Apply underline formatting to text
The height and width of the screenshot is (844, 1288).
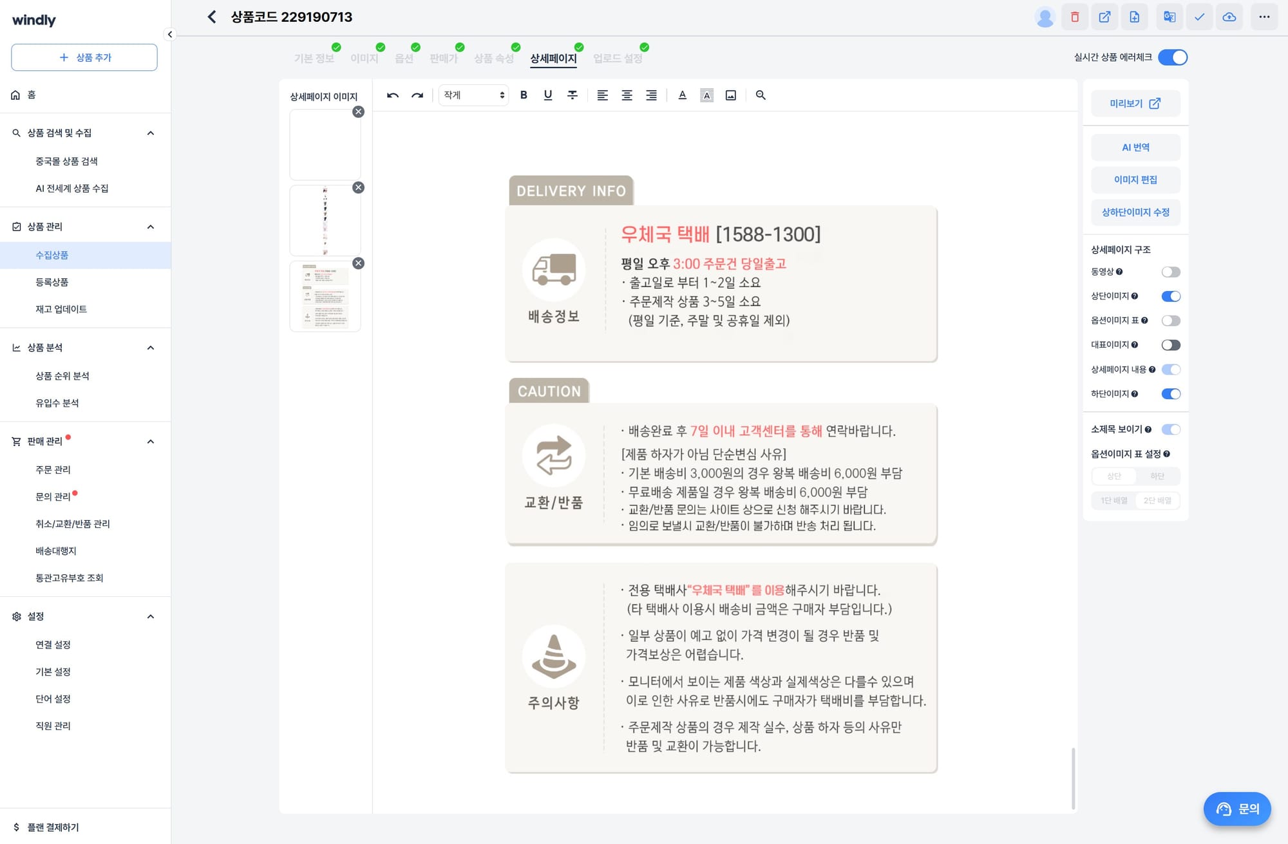[x=547, y=95]
